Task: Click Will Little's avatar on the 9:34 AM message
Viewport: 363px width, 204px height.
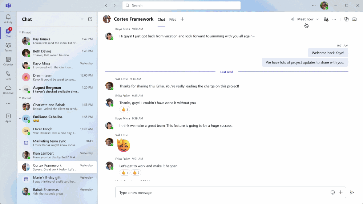Action: (109, 86)
